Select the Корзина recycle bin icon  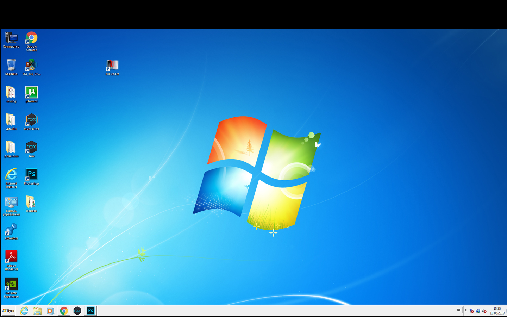coord(11,67)
